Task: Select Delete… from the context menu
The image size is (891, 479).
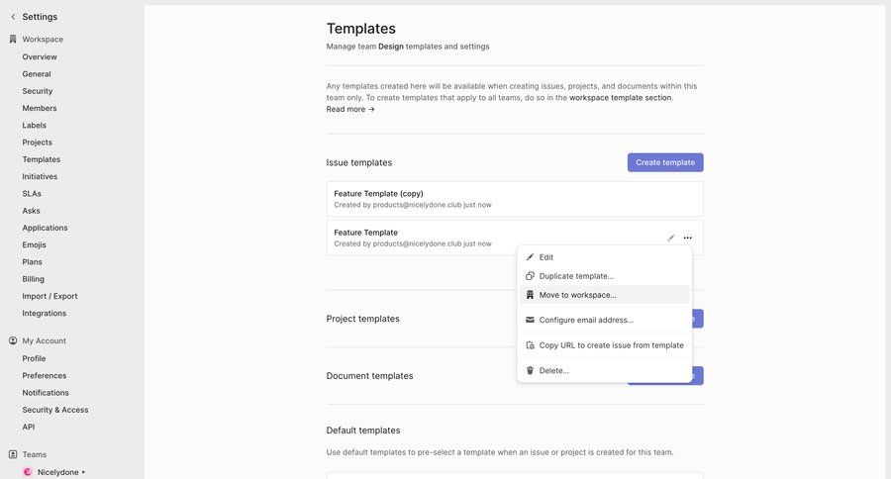Action: (x=605, y=370)
